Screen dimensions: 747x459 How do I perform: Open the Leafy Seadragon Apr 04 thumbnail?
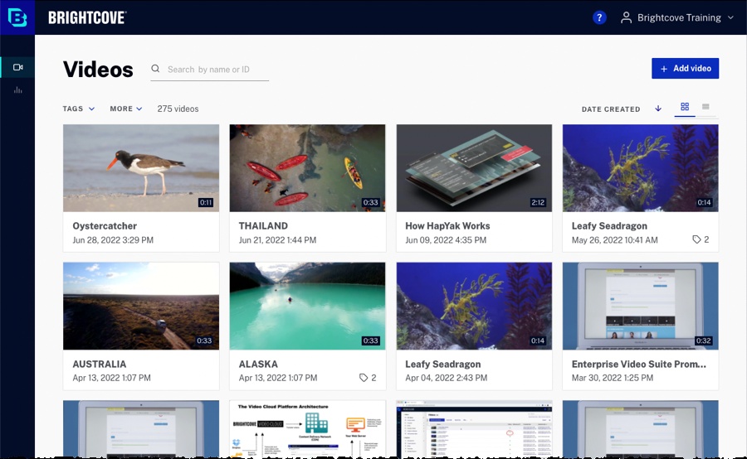pyautogui.click(x=474, y=306)
